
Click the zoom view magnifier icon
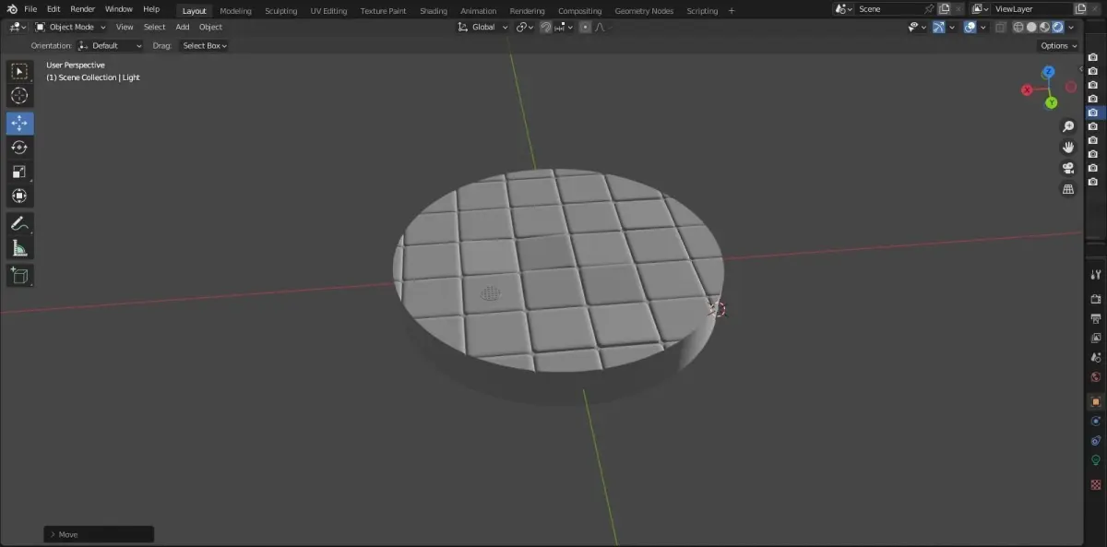[1068, 126]
